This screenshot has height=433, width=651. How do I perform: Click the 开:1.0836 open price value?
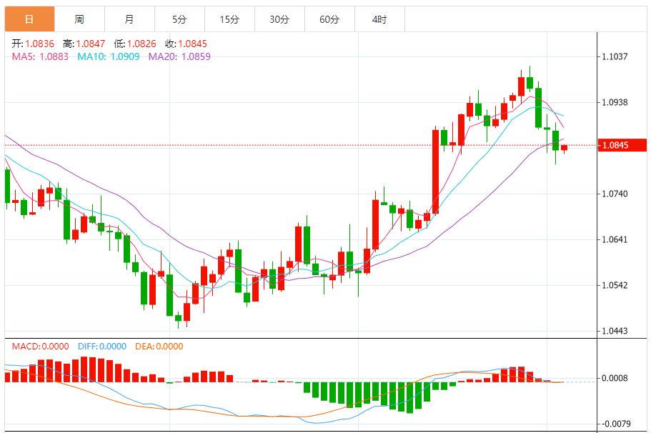[33, 44]
